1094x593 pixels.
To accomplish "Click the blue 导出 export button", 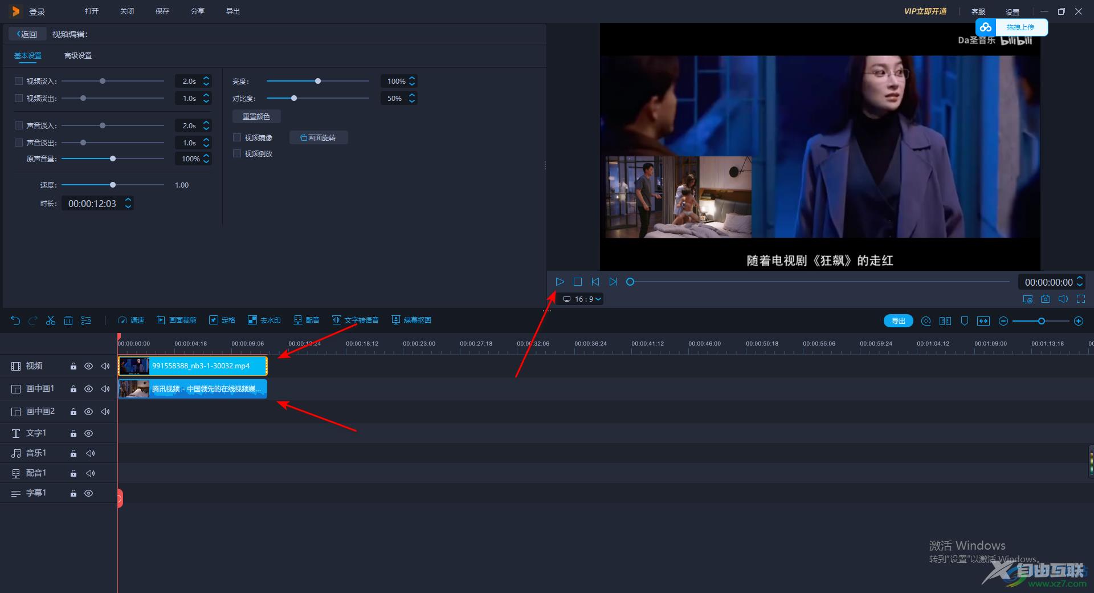I will [899, 321].
